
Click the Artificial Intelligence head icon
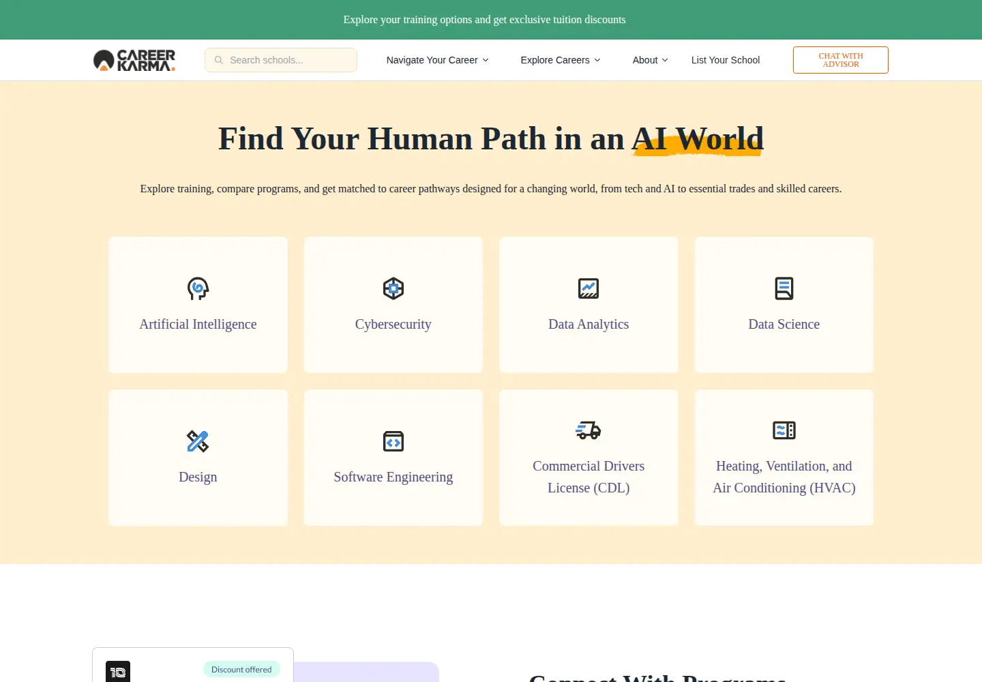(198, 288)
